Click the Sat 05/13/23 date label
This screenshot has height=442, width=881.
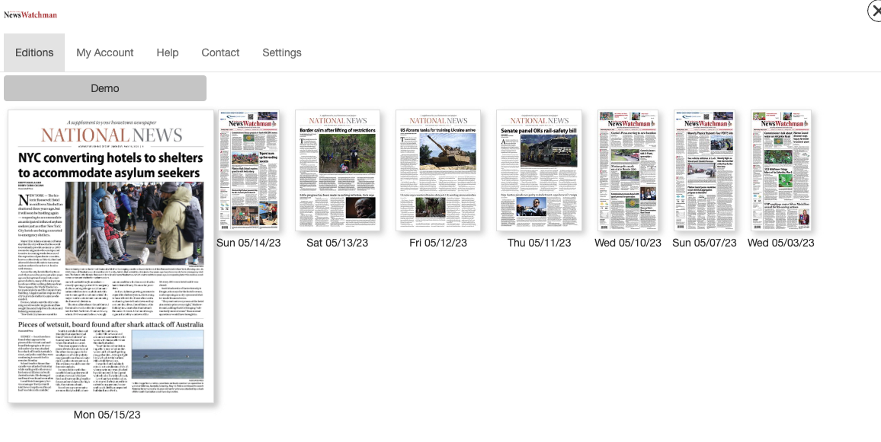click(x=338, y=243)
